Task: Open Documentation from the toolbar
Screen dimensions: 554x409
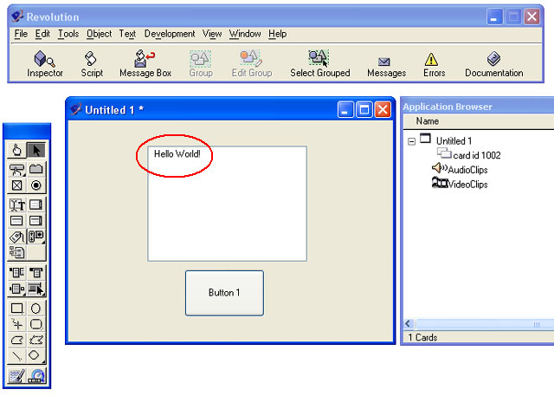Action: click(493, 64)
